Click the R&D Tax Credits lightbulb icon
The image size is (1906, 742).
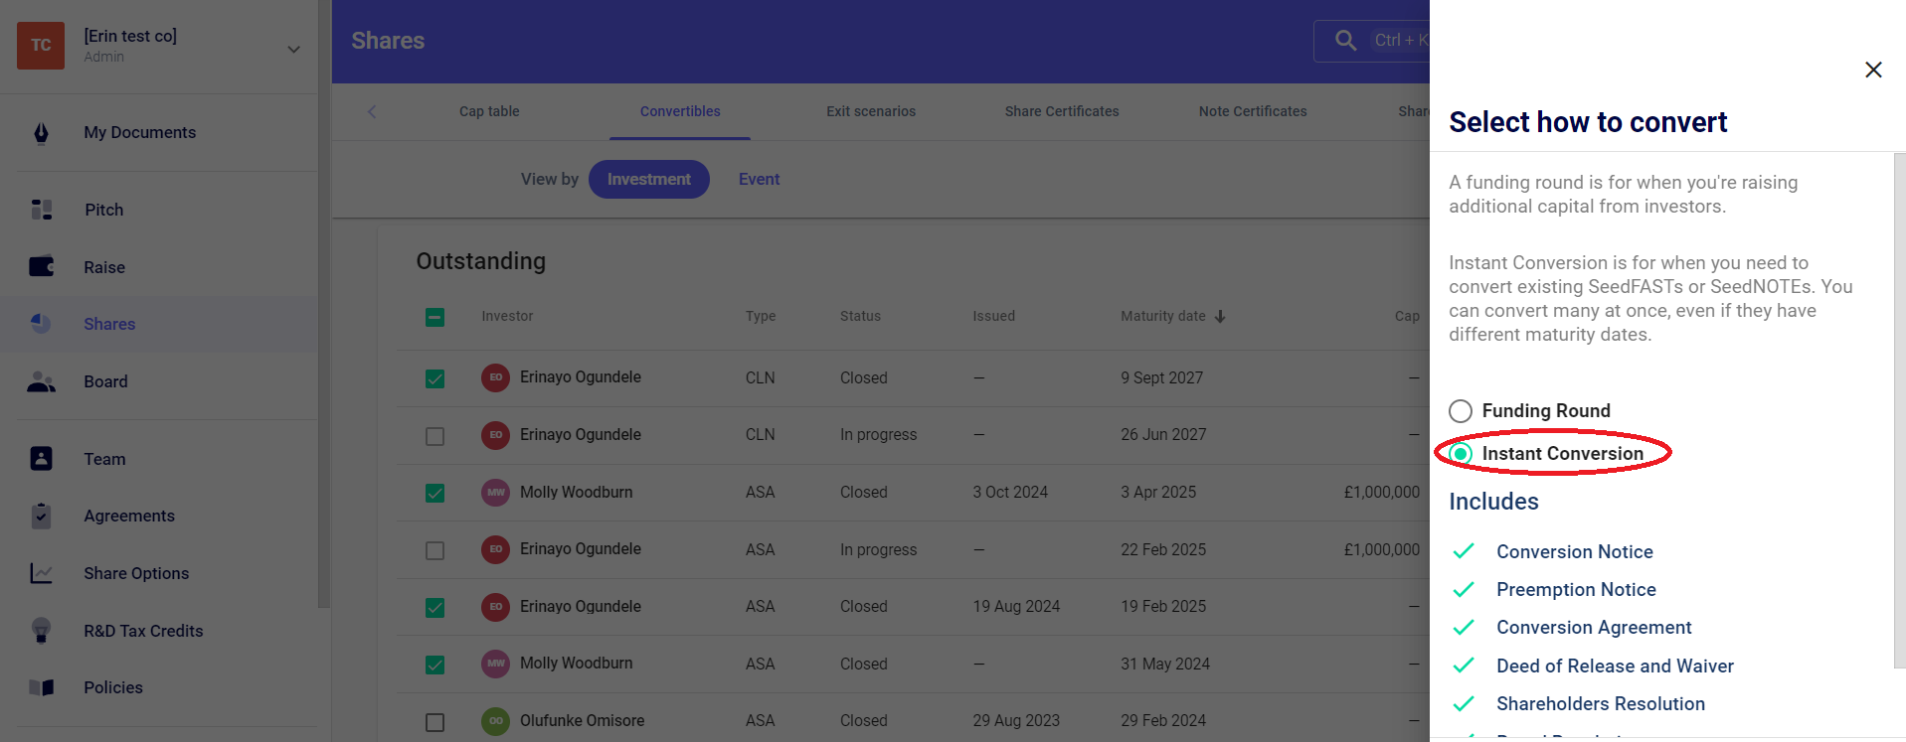click(x=41, y=631)
